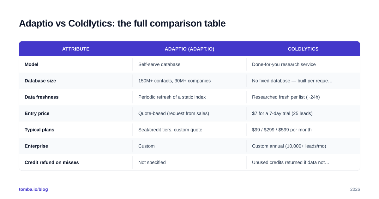379x199 pixels.
Task: Click the tomba.io/blog link
Action: click(33, 189)
